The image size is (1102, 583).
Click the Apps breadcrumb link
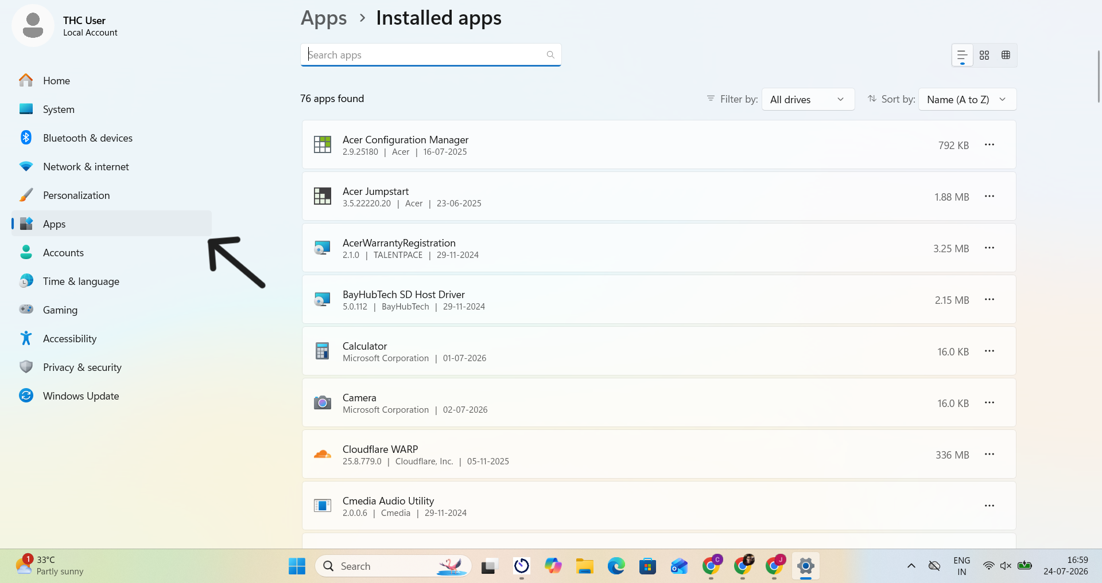tap(324, 18)
